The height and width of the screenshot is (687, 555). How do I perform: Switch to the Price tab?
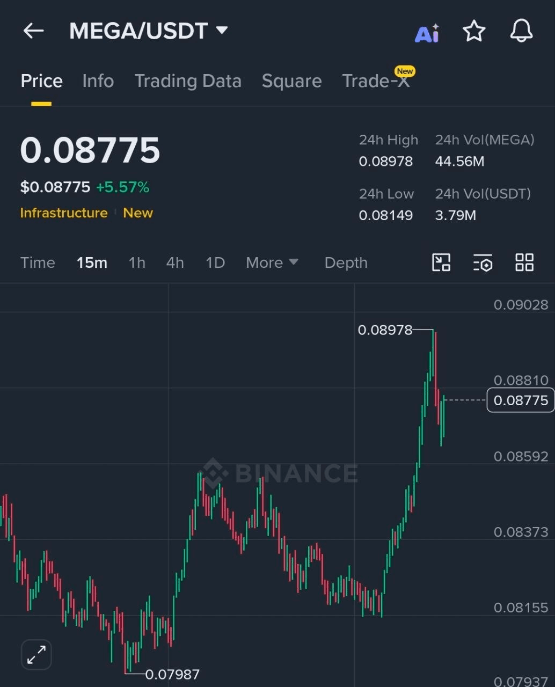coord(41,81)
